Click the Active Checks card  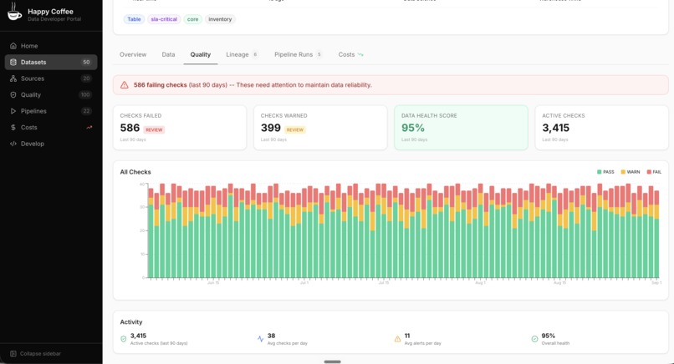pos(602,128)
